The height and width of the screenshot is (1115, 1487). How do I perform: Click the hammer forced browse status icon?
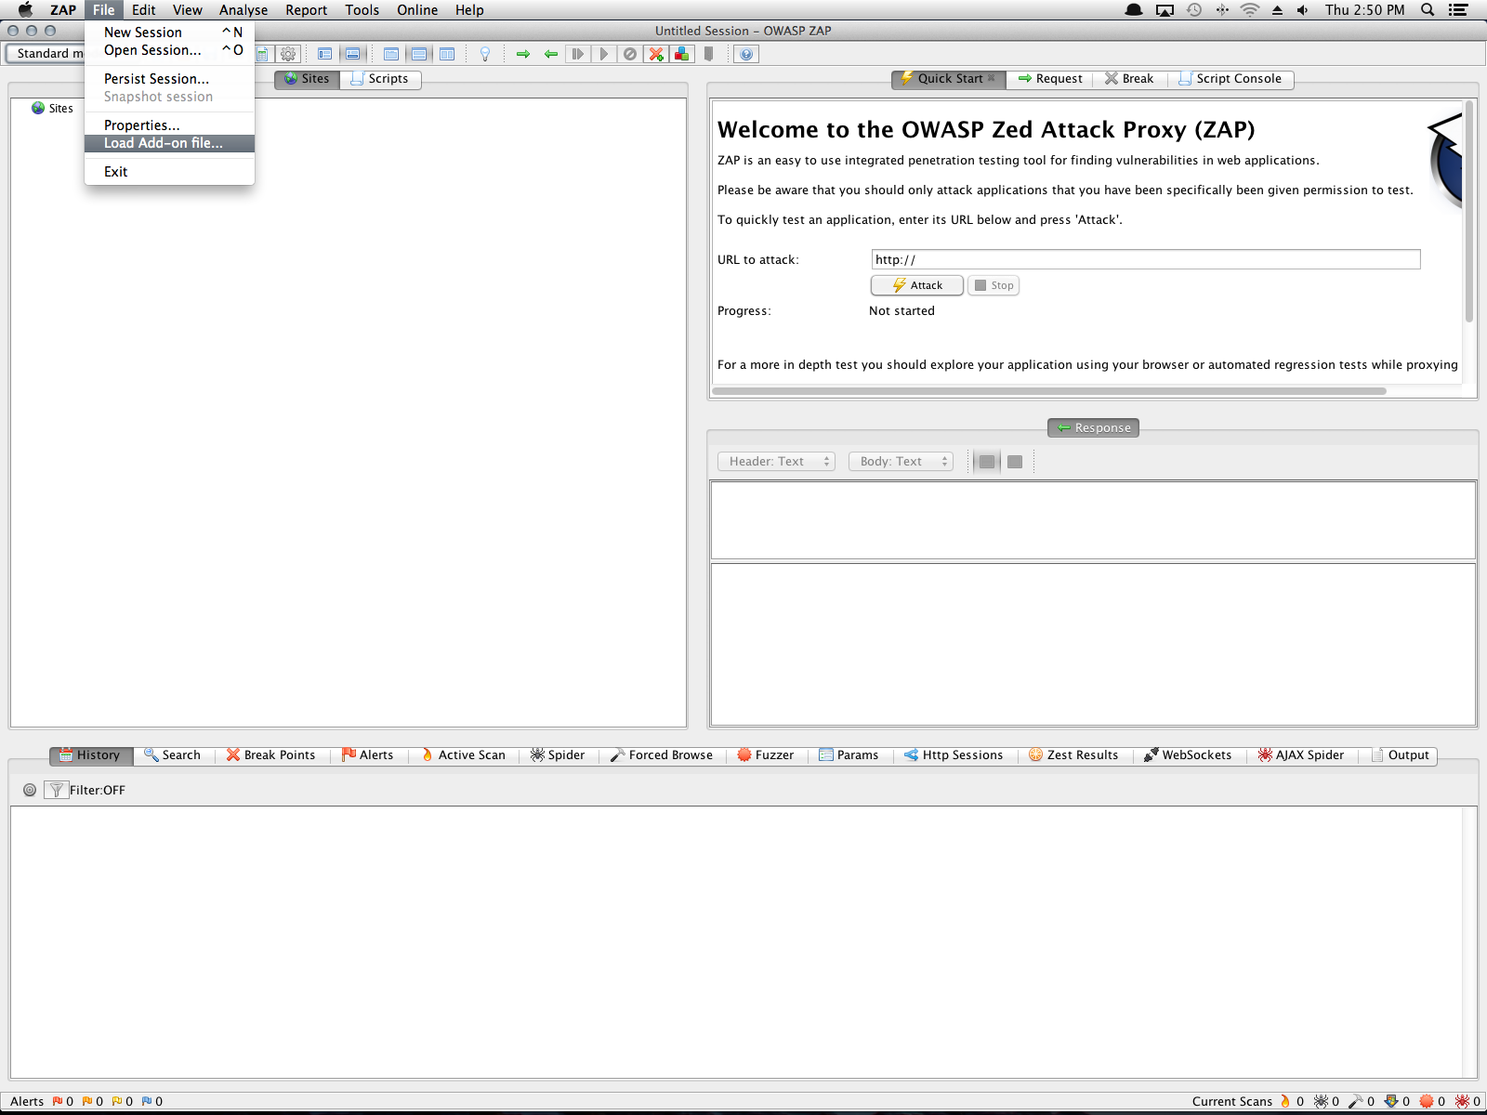tap(1356, 1101)
